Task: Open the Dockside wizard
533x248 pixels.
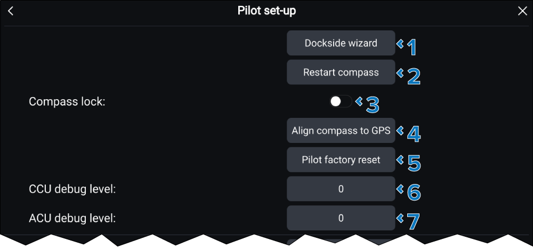Action: click(x=341, y=43)
